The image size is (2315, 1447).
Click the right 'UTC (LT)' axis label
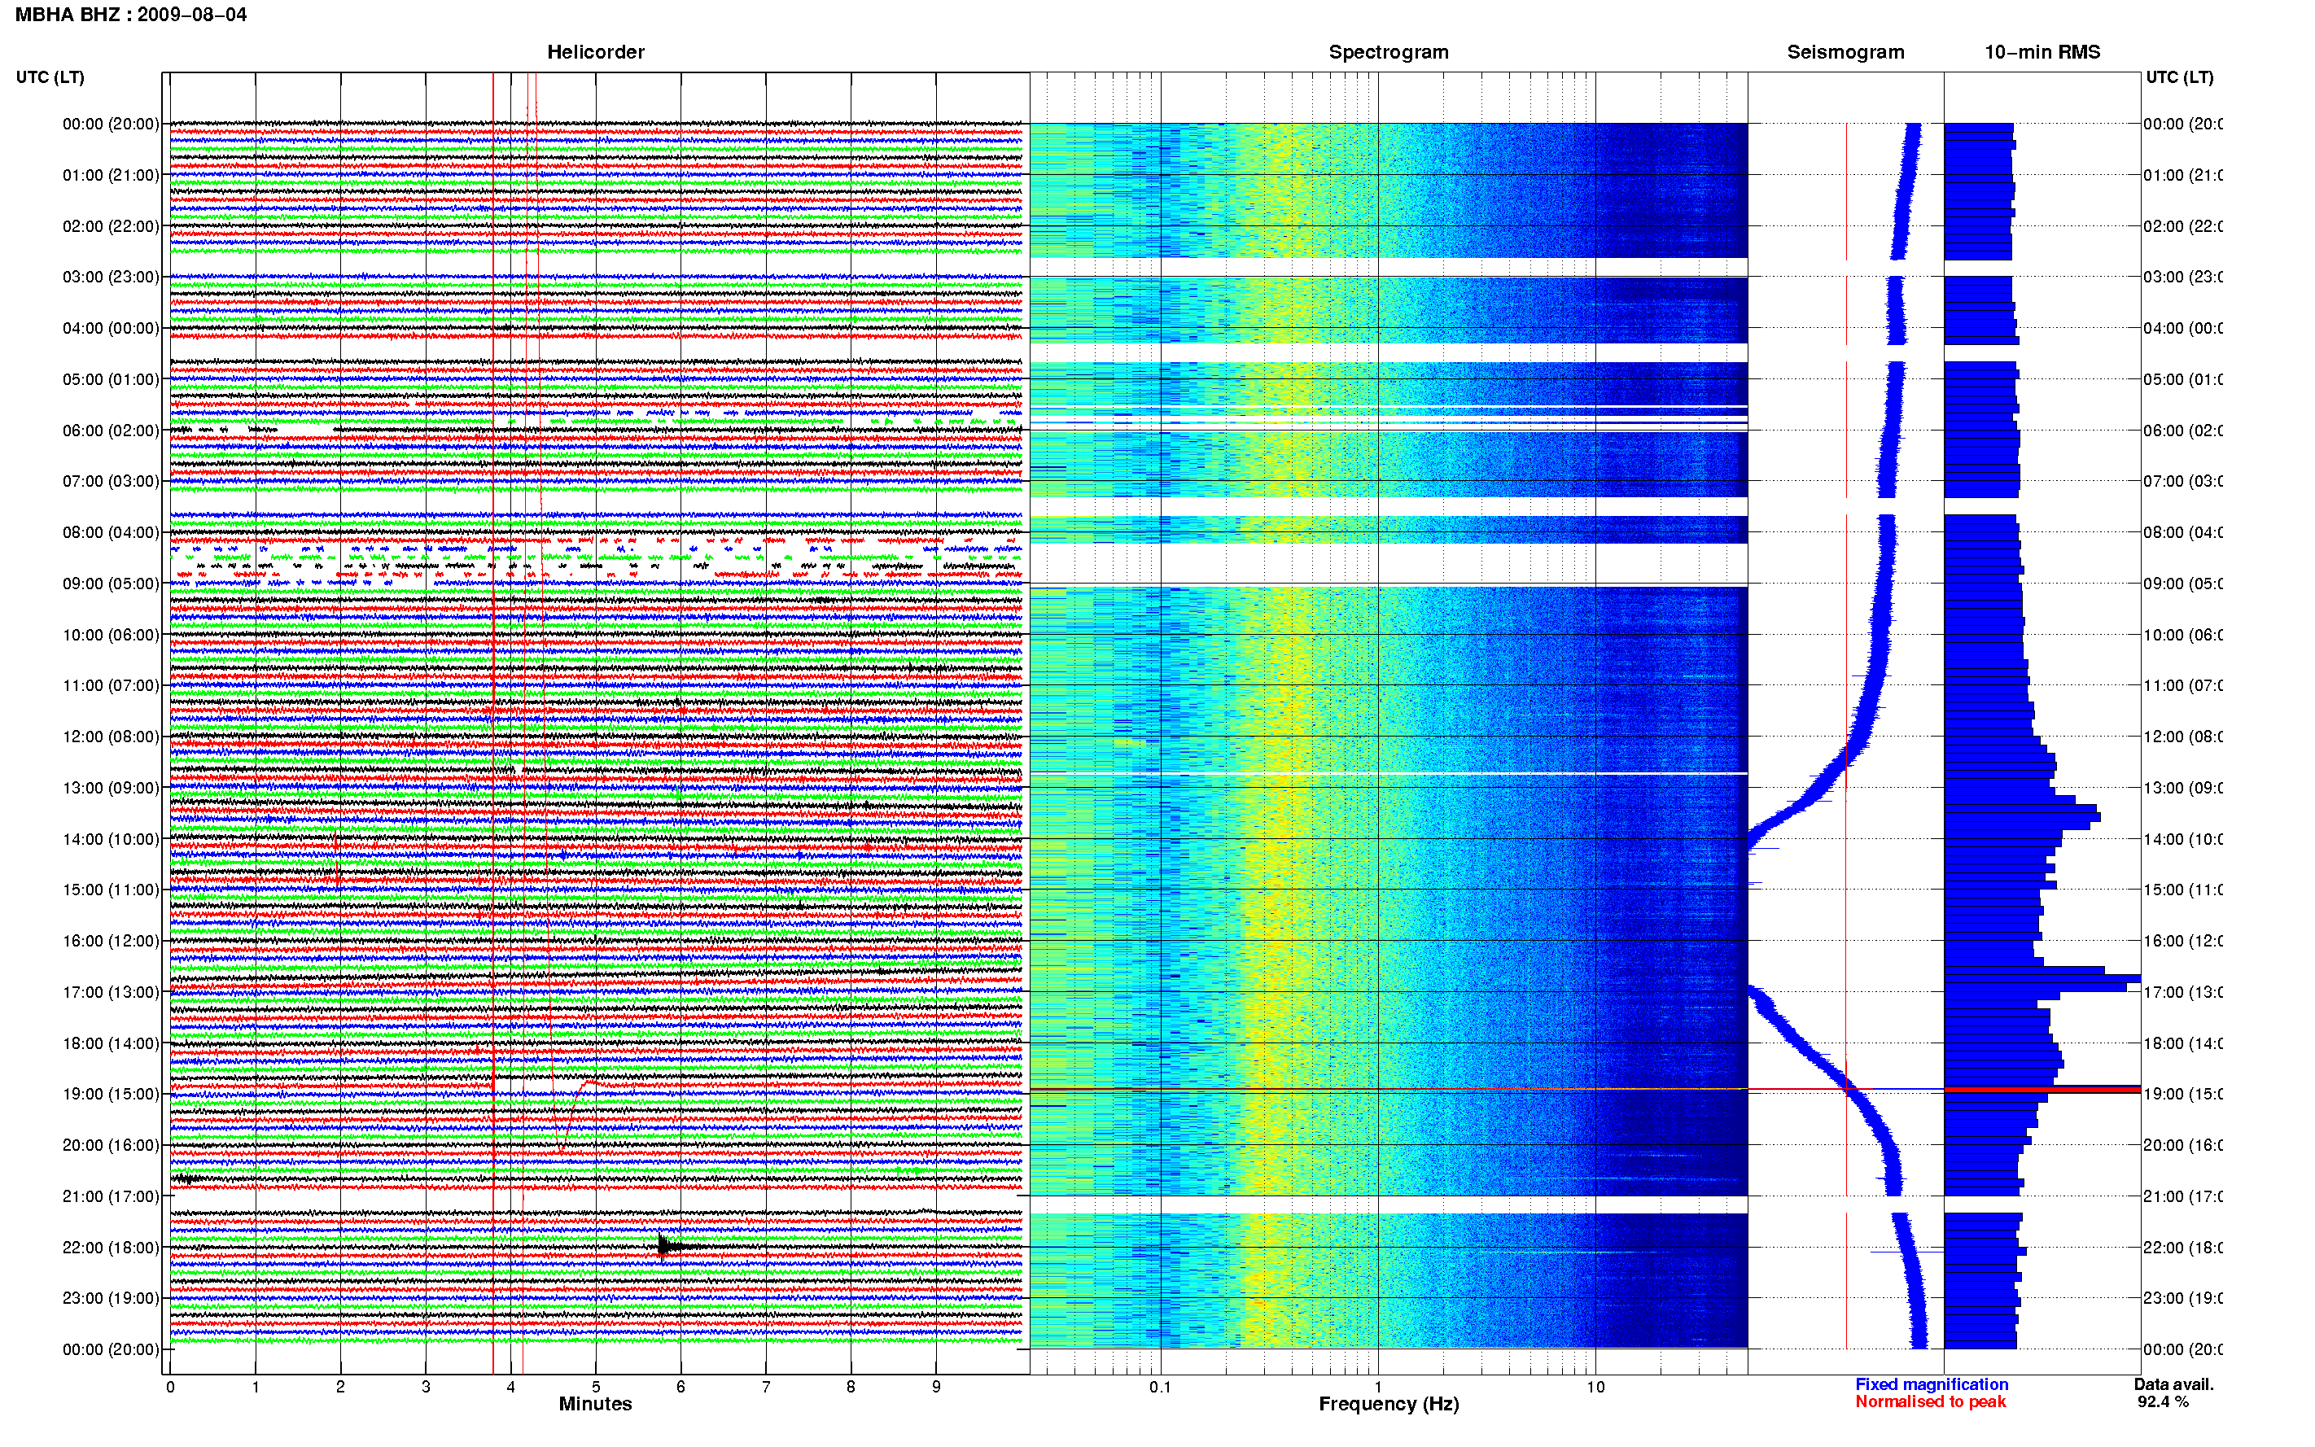tap(2179, 77)
